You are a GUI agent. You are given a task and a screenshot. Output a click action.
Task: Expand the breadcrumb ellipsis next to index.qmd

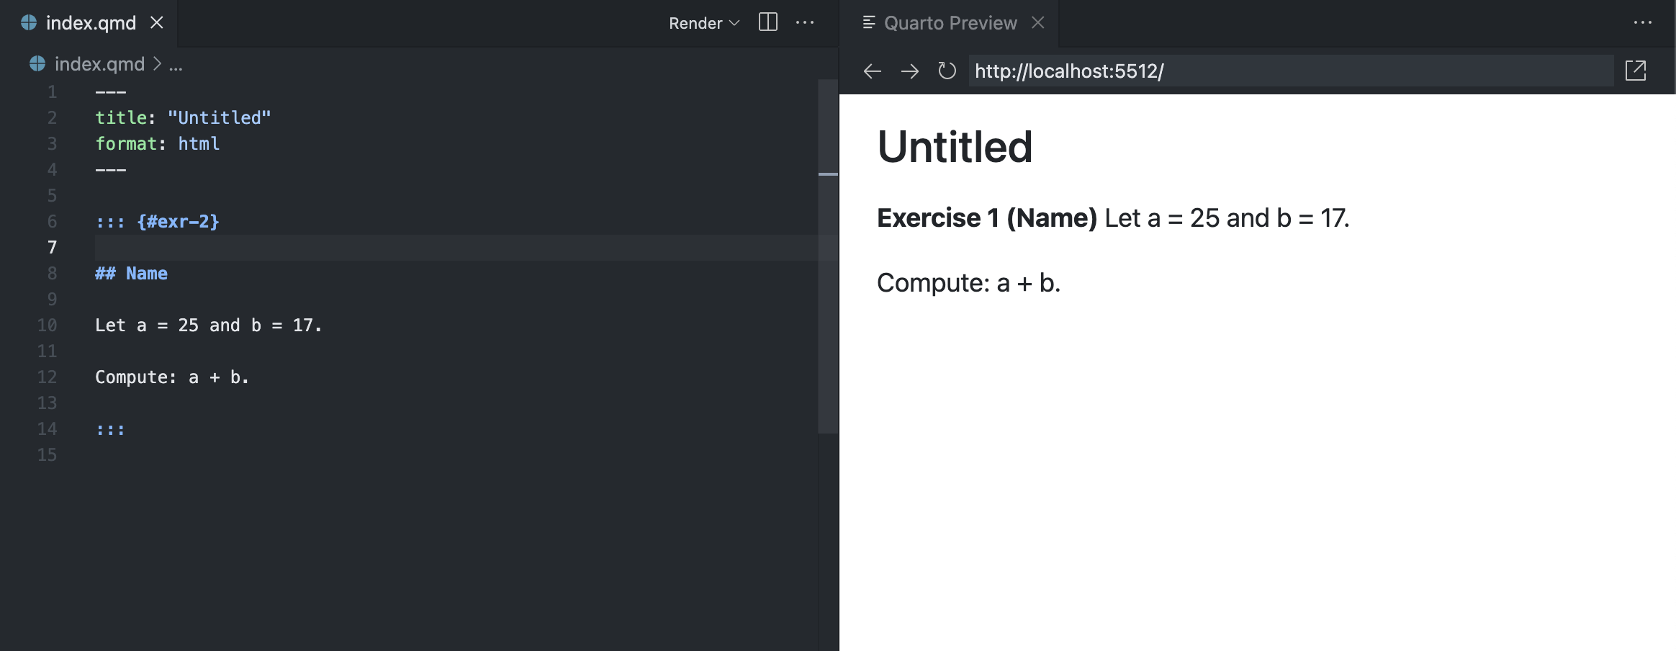tap(175, 63)
